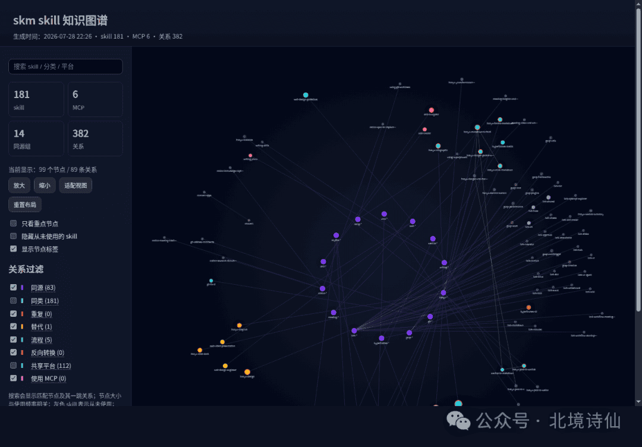Check 隐藏从未使用的 skill option
The height and width of the screenshot is (447, 642).
point(14,236)
